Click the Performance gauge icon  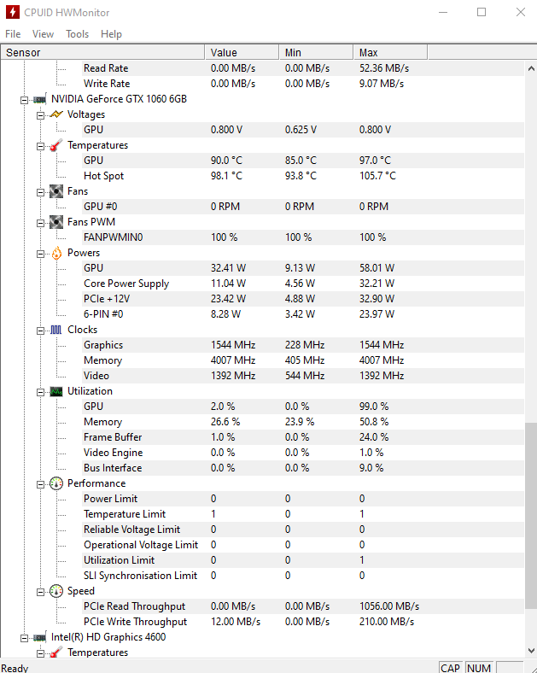click(56, 483)
